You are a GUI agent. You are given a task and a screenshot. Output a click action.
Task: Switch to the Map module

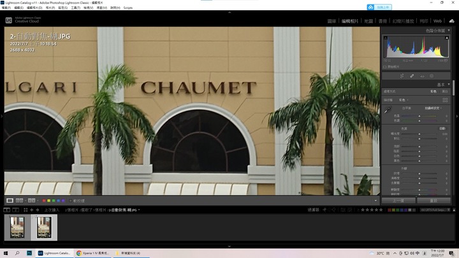[x=368, y=21]
